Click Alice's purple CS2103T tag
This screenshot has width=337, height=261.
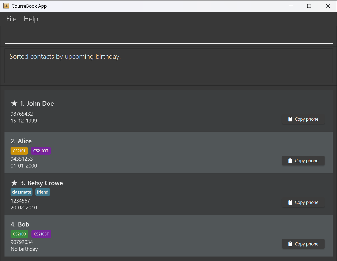click(x=41, y=151)
